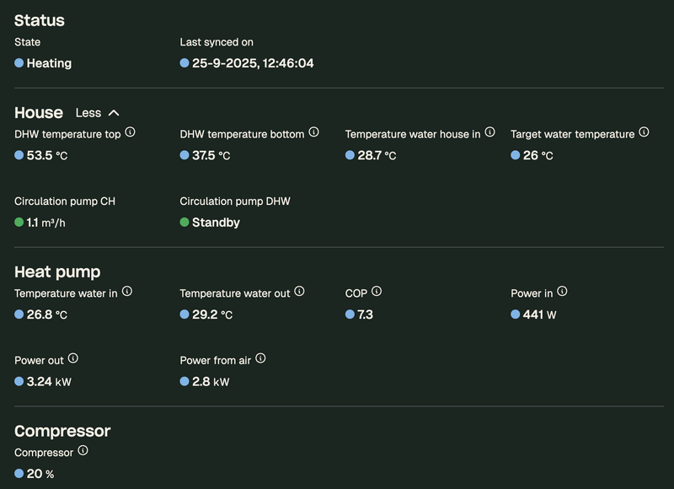This screenshot has height=489, width=674.
Task: Collapse House section with Less chevron
Action: point(114,113)
